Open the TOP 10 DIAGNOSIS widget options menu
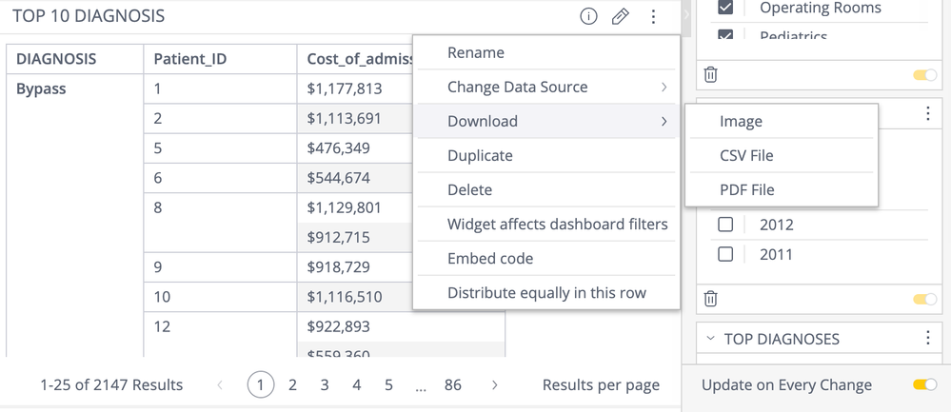Screen dimensions: 951x412 click(x=653, y=16)
